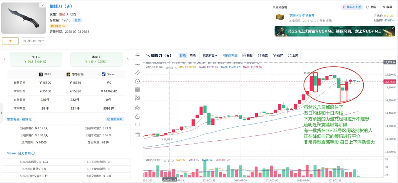Click 悠悠有品 在售价格 ￥15379
Viewport: 398px width, 183px height.
point(75,83)
